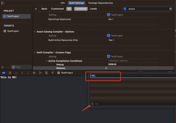Click Nonvirtual Destructor setting name
Screen dimensions: 176x123
[x=60, y=19]
